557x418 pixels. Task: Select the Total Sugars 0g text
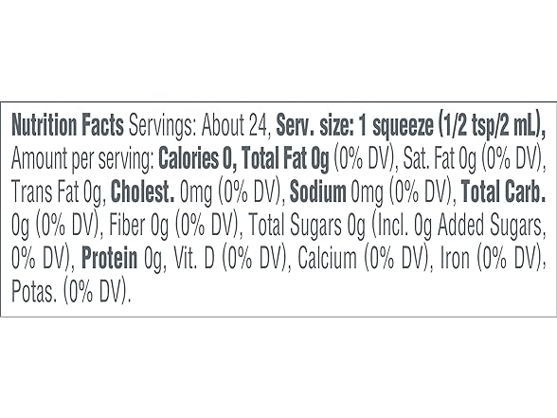click(x=307, y=225)
